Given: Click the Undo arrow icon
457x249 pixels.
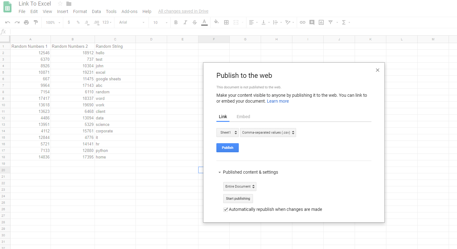Looking at the screenshot, I should click(x=8, y=22).
